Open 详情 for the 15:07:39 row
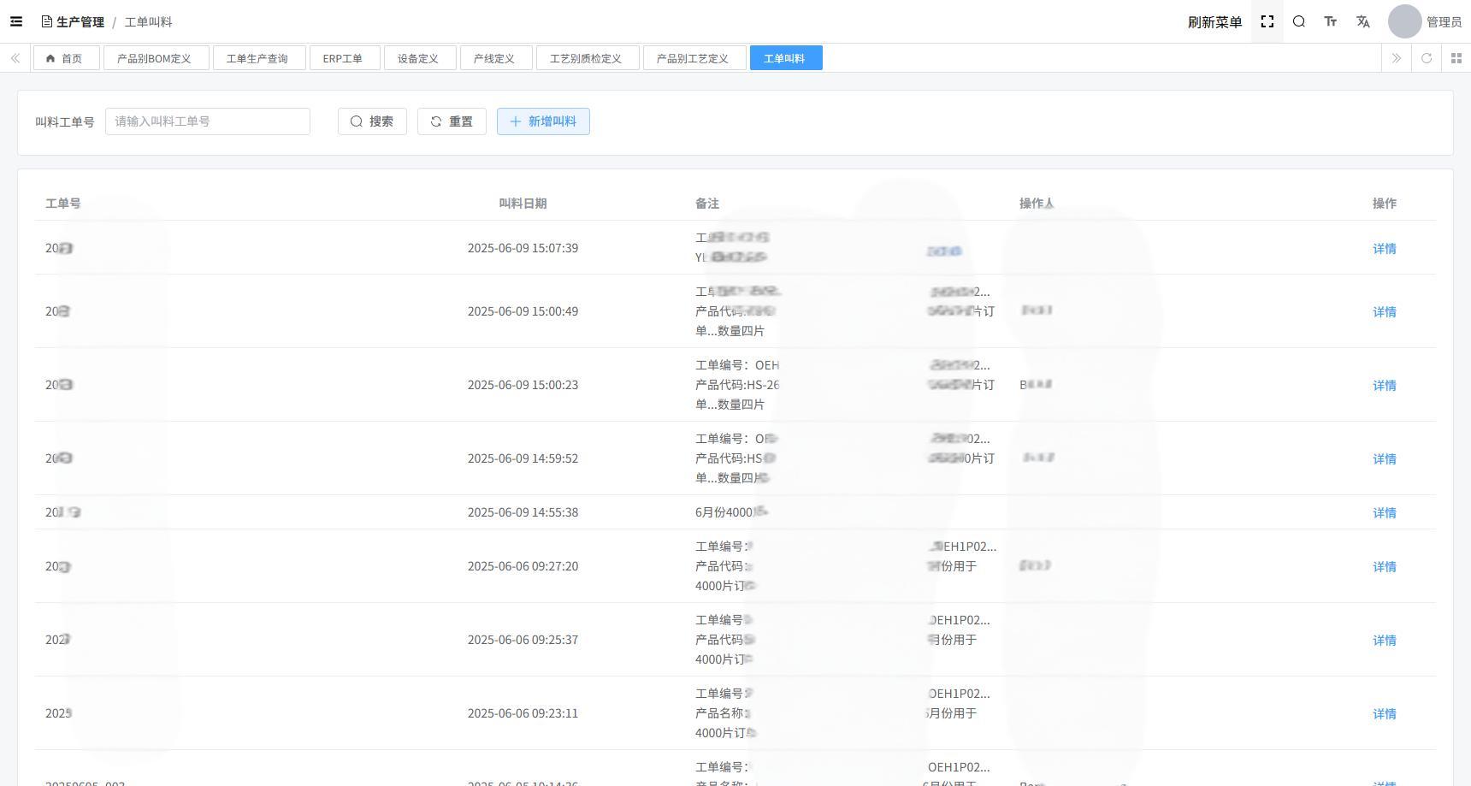This screenshot has height=786, width=1471. [1385, 249]
